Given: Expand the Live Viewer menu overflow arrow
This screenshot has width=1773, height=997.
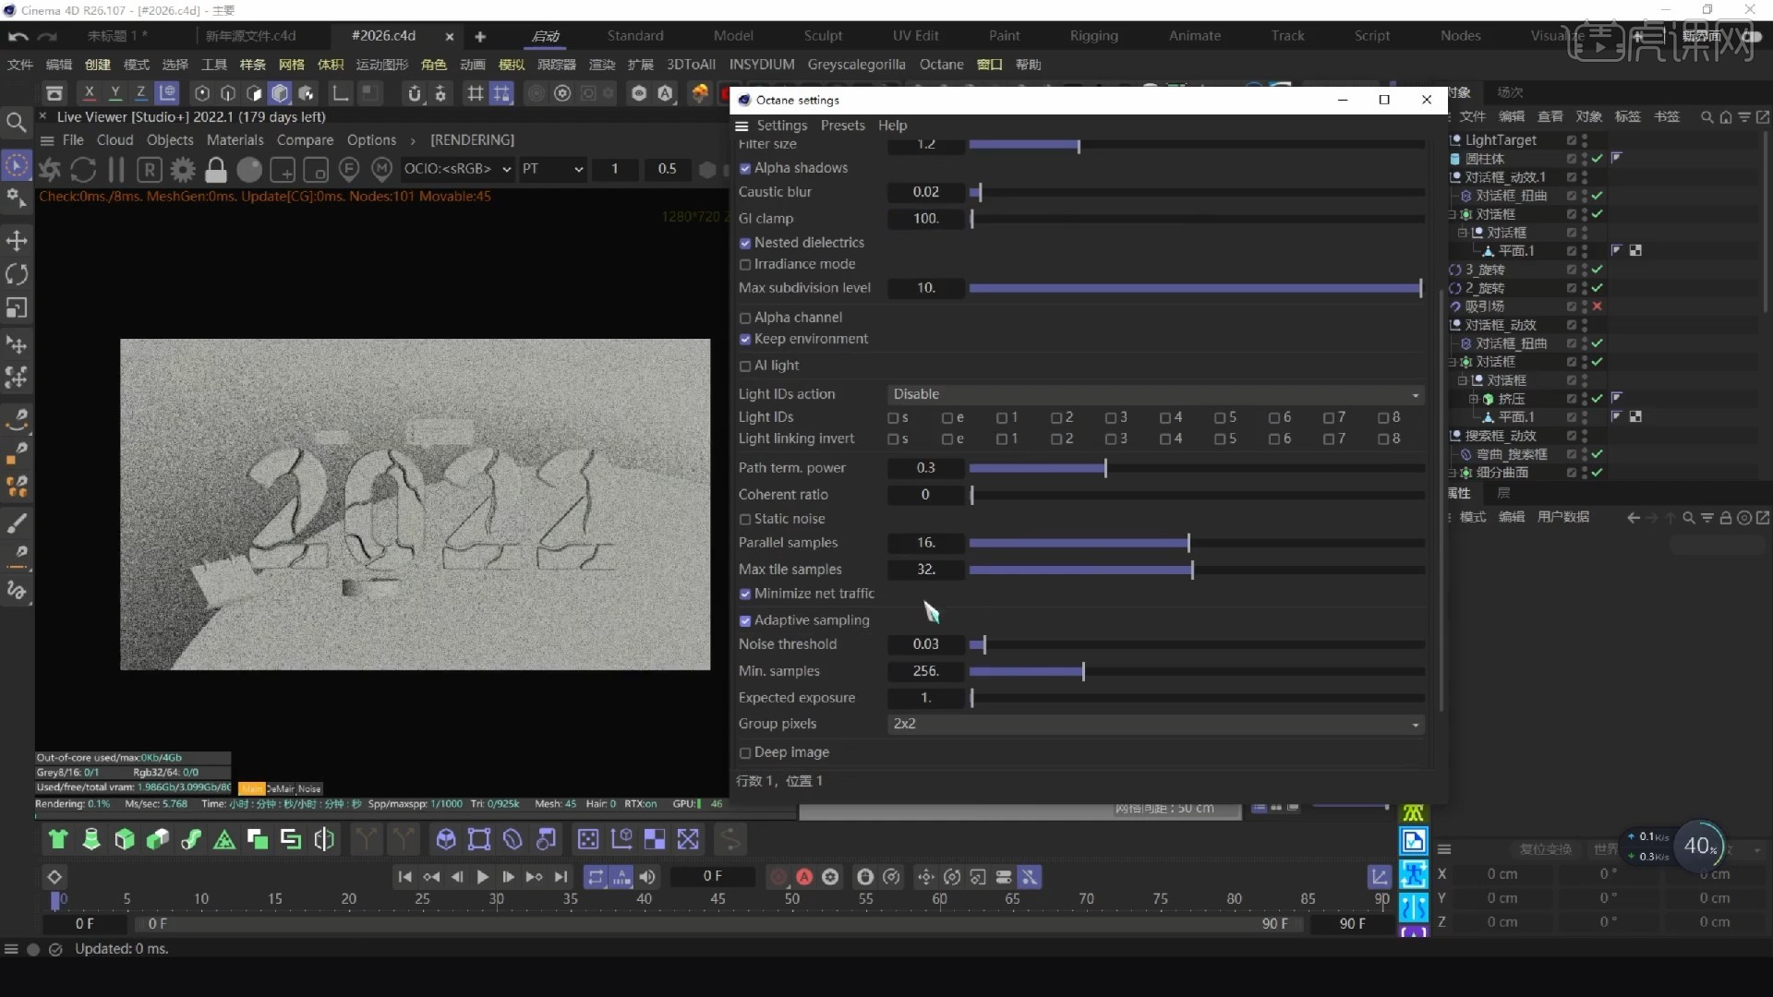Looking at the screenshot, I should tap(413, 141).
